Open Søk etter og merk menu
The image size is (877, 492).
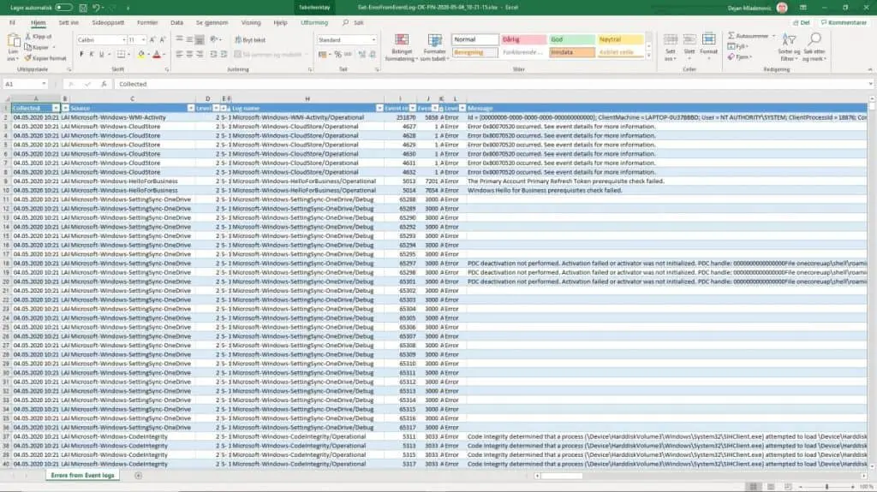(814, 48)
